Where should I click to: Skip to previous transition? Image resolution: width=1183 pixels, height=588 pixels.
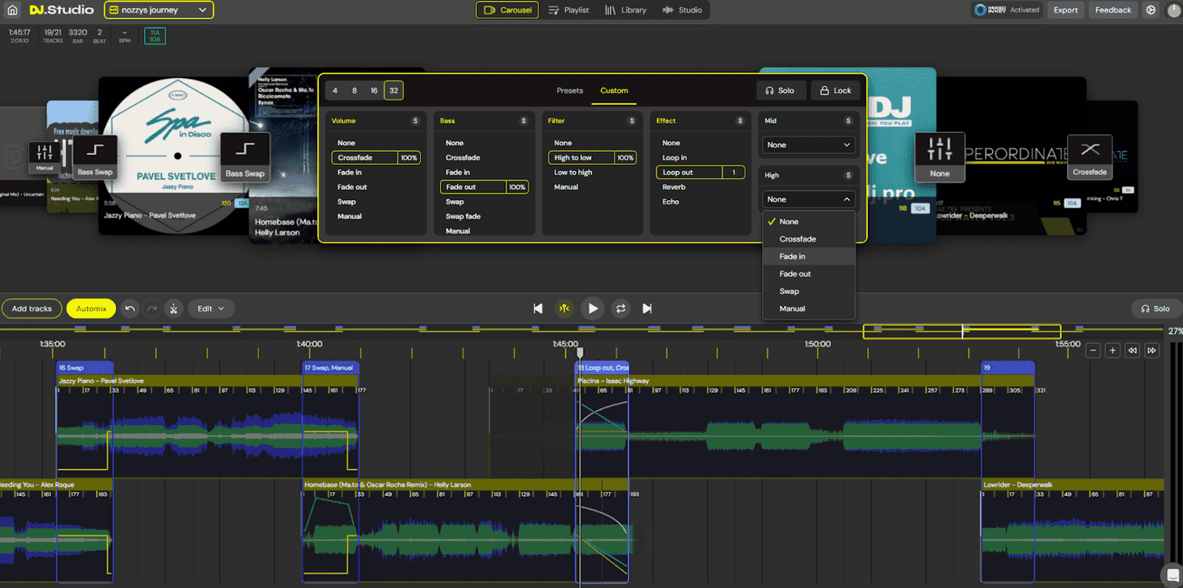[538, 308]
